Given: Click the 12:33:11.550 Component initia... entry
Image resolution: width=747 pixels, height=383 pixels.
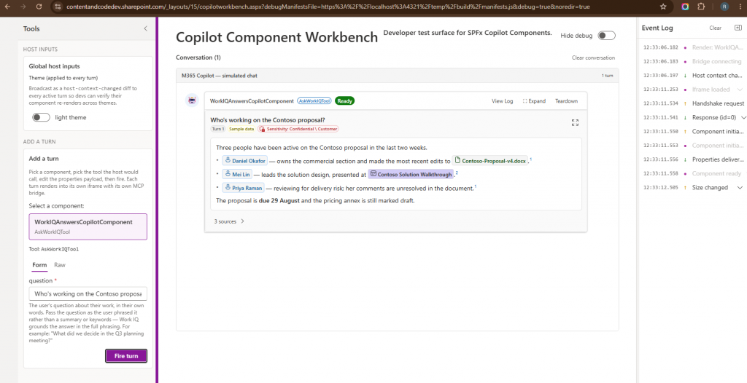Looking at the screenshot, I should click(693, 131).
